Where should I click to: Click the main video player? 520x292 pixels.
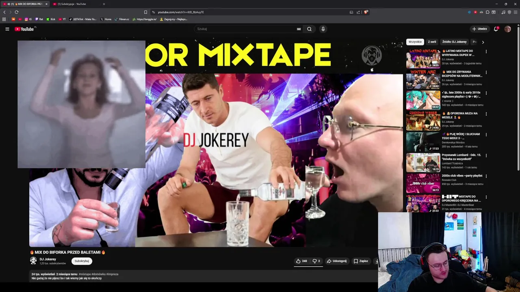tap(215, 143)
